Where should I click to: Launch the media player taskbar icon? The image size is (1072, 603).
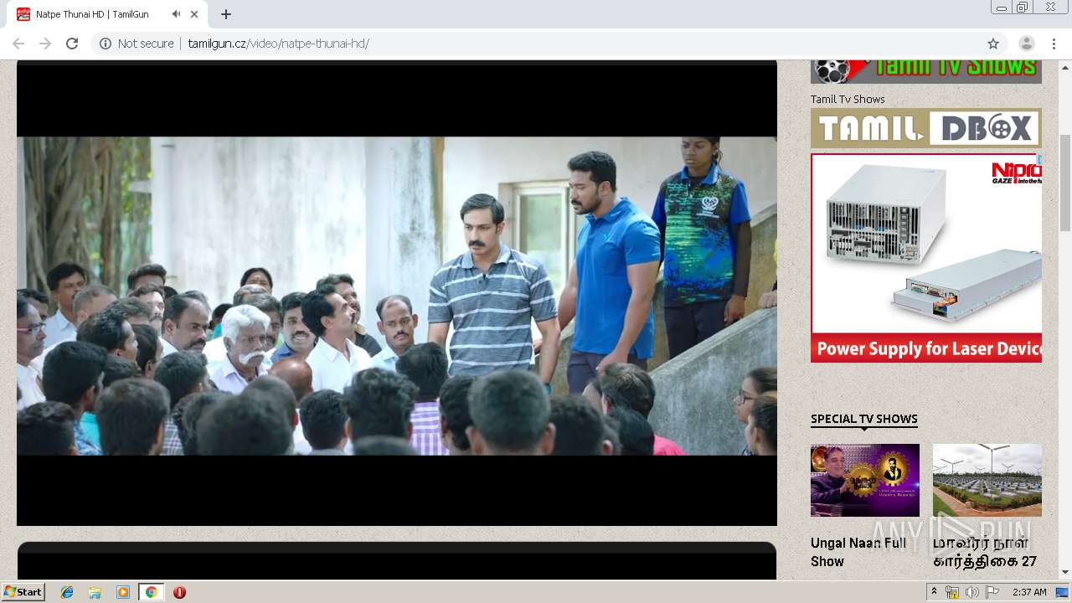click(123, 592)
